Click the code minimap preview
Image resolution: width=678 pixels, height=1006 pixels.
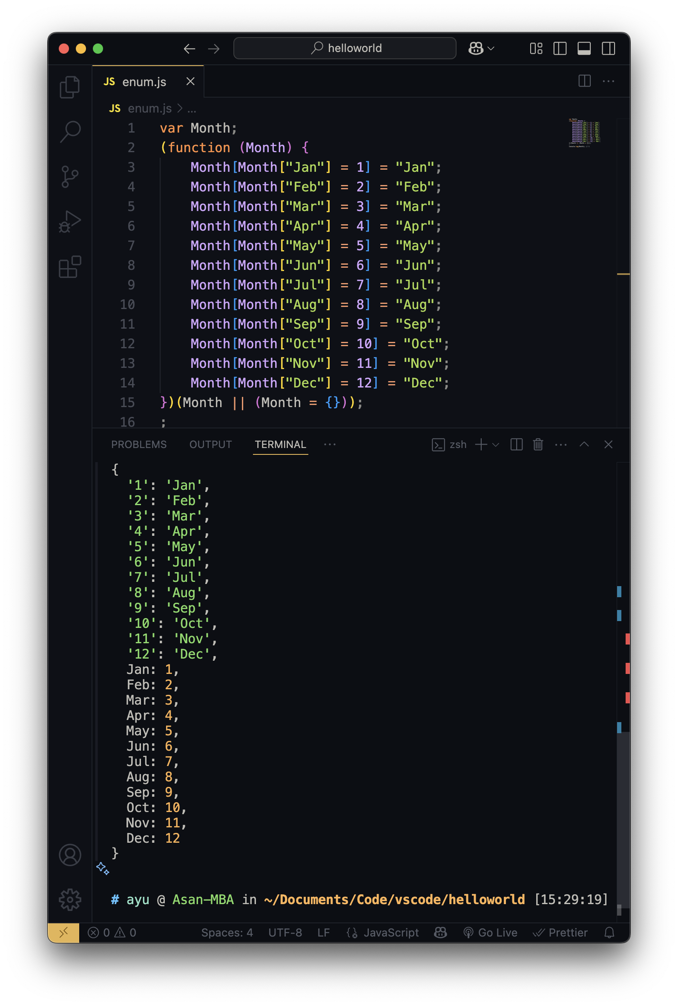[585, 133]
